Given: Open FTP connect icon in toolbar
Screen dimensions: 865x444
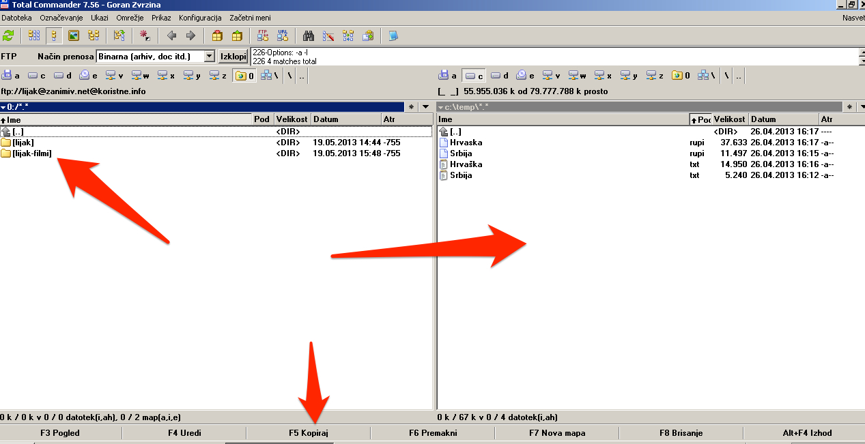Looking at the screenshot, I should [x=263, y=35].
